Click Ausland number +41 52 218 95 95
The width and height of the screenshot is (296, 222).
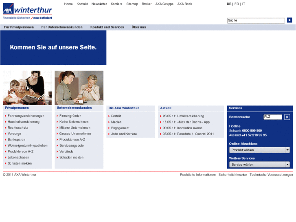(254, 135)
